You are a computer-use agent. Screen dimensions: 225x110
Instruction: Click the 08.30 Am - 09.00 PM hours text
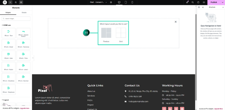click(175, 95)
